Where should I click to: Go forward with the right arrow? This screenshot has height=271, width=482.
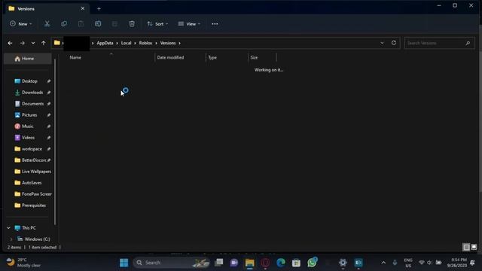(22, 43)
